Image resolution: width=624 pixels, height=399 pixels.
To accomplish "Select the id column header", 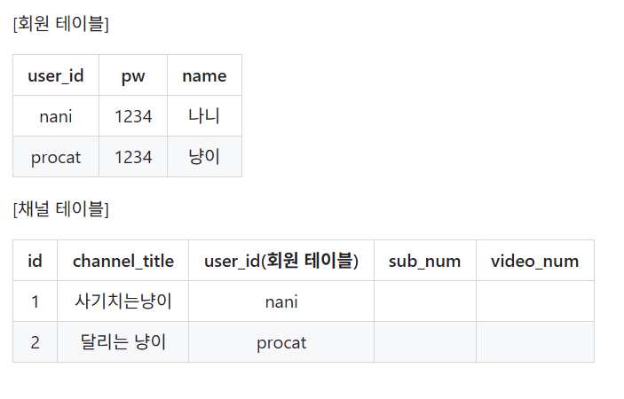I will click(35, 261).
